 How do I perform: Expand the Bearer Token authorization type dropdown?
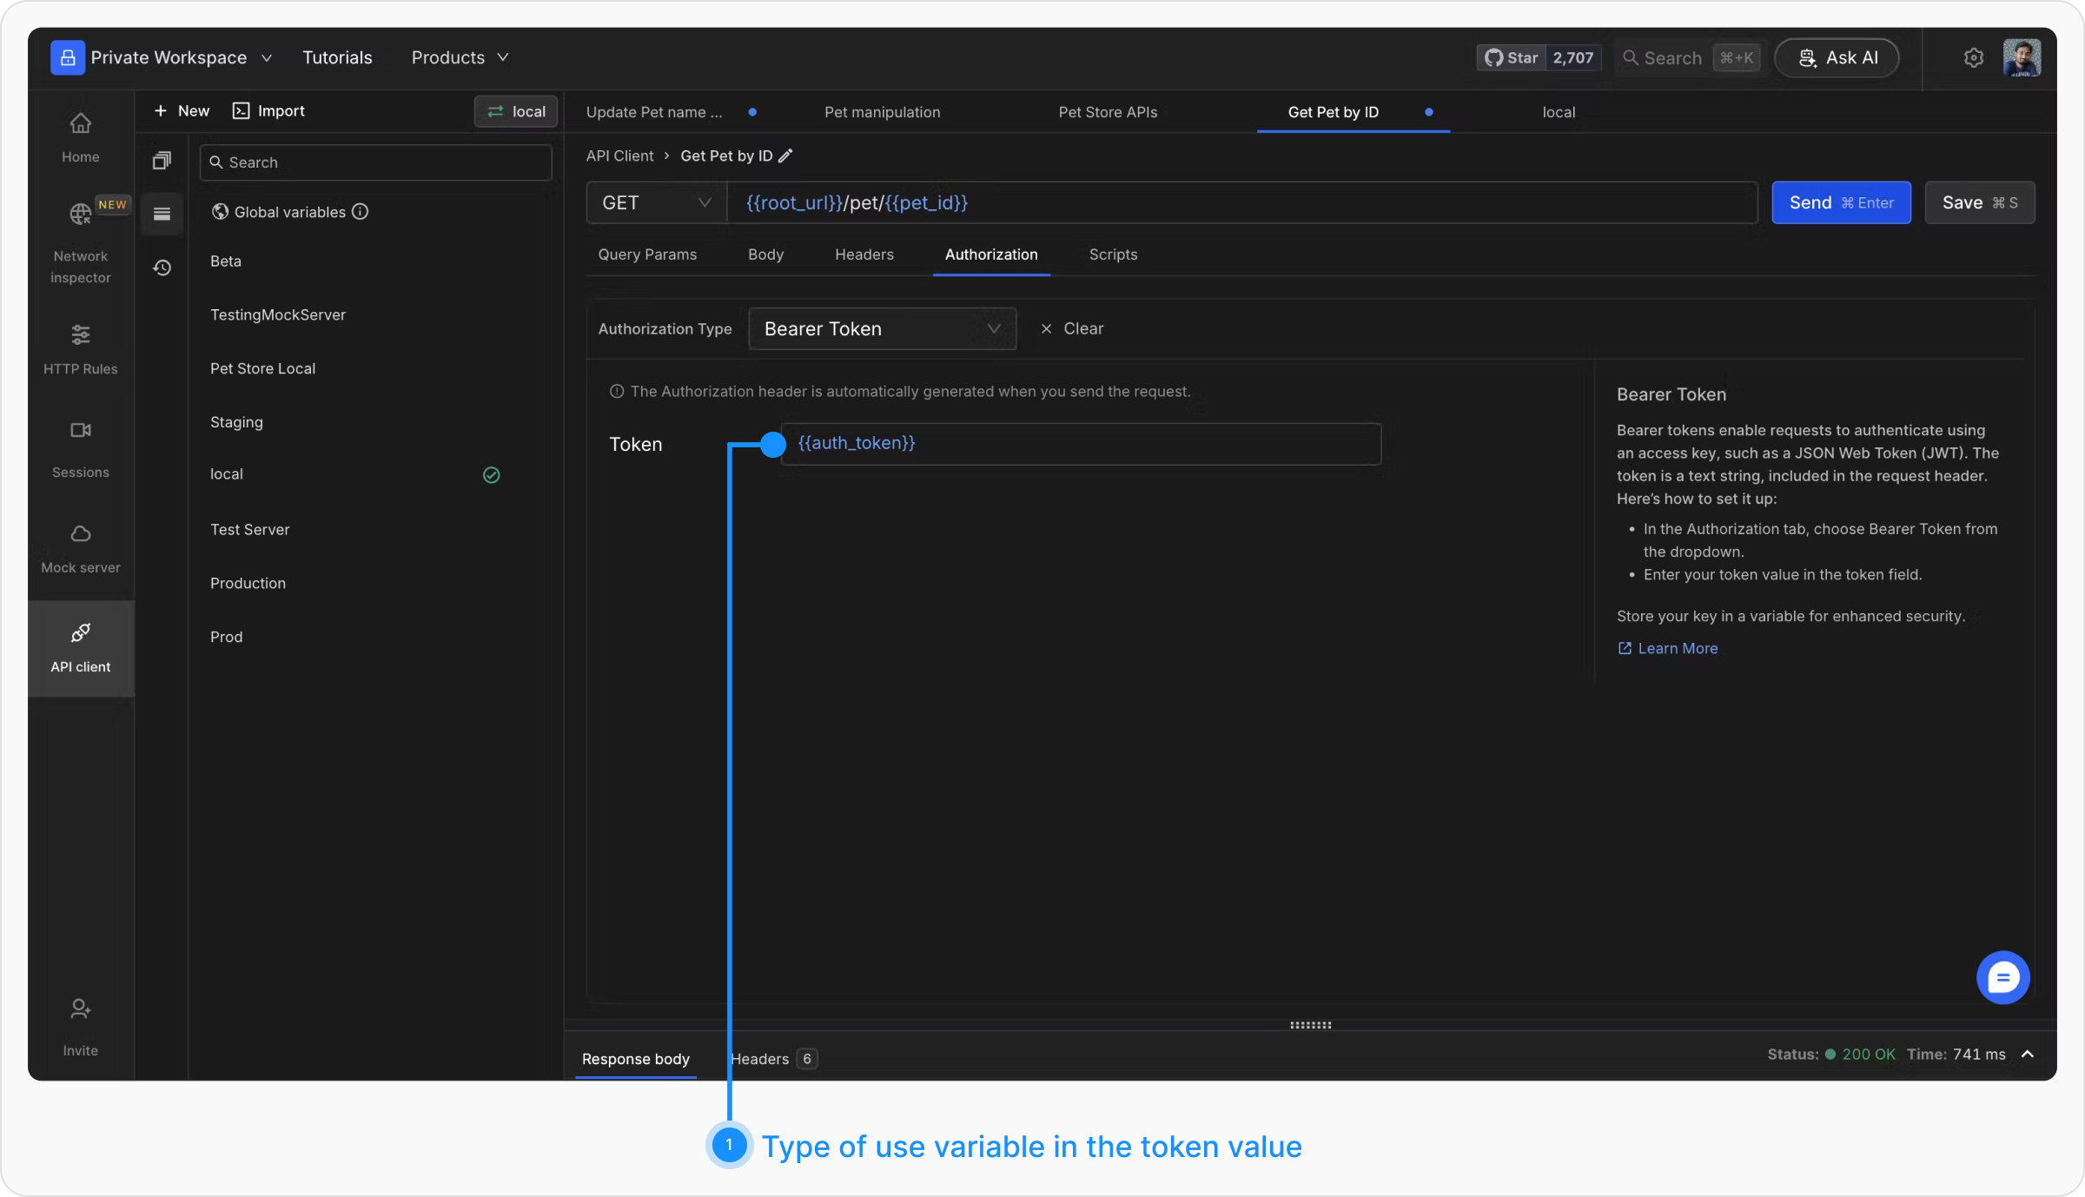[882, 328]
